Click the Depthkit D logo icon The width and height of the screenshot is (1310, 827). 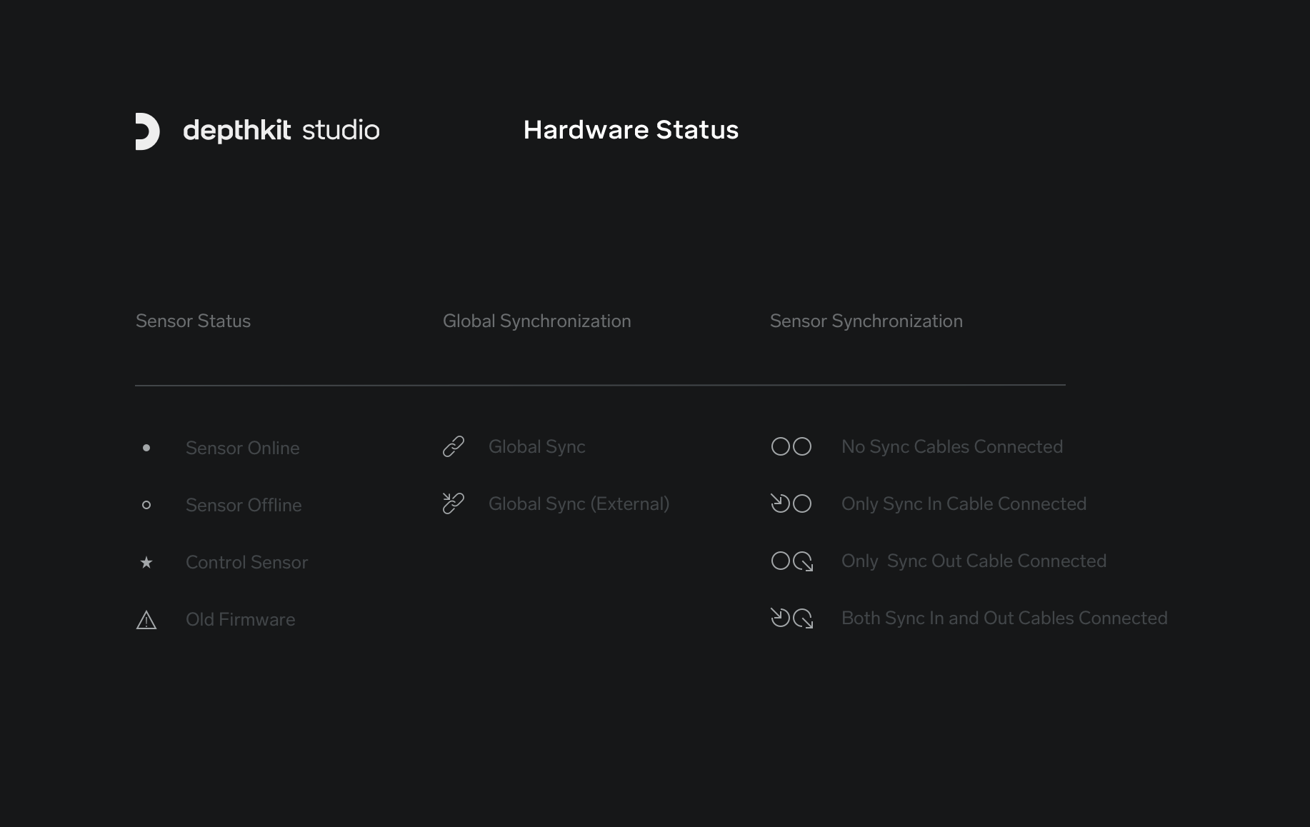(147, 131)
